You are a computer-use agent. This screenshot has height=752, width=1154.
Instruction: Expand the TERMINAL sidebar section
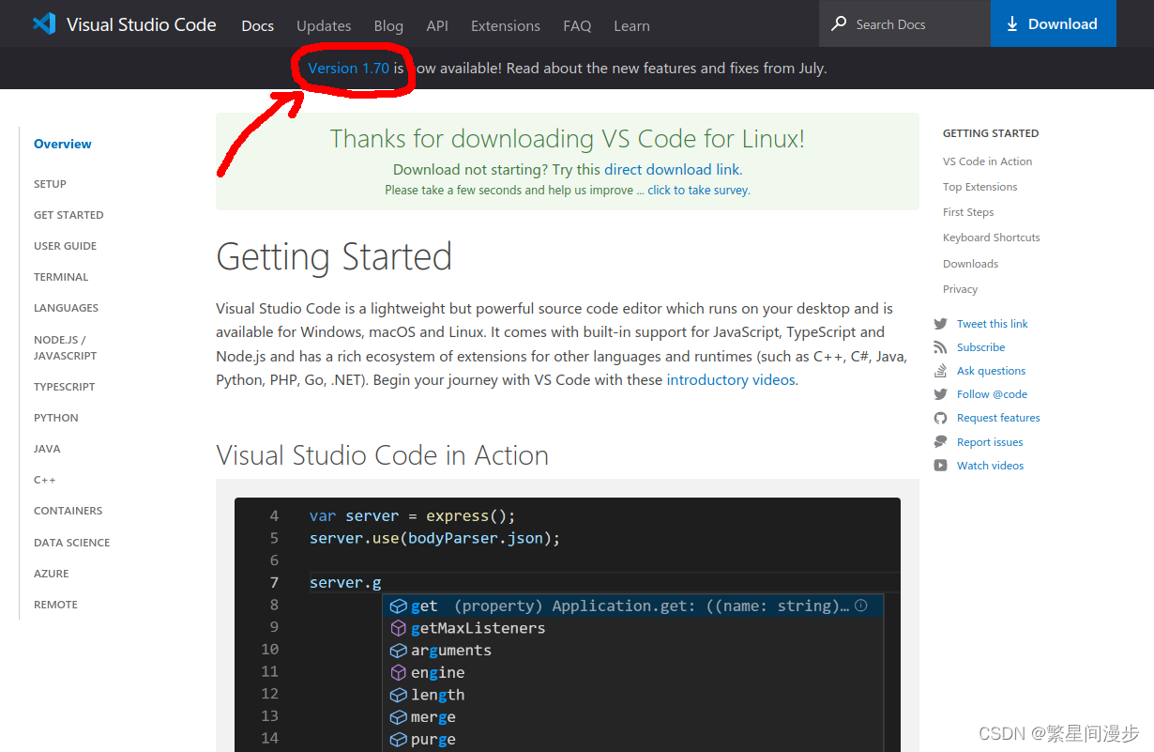(61, 277)
